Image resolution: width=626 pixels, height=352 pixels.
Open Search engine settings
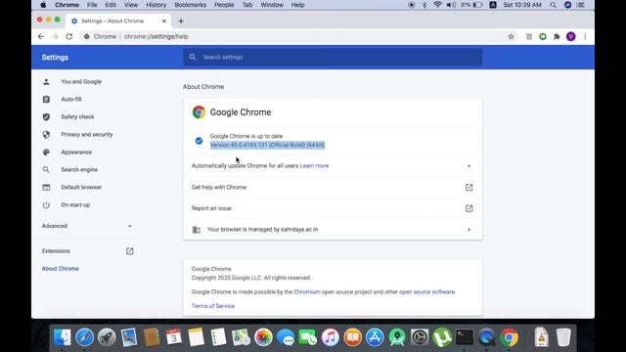coord(79,169)
